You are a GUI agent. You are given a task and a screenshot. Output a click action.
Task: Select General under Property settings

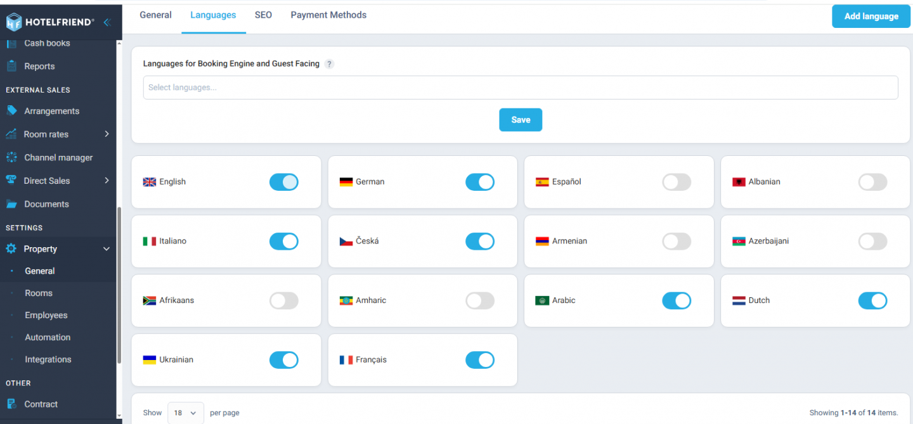point(40,271)
